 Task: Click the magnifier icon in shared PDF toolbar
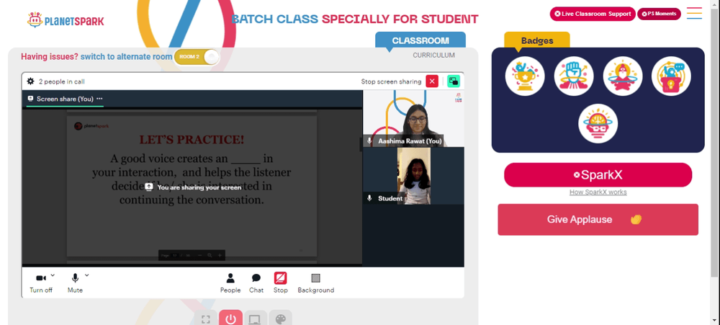[x=210, y=255]
